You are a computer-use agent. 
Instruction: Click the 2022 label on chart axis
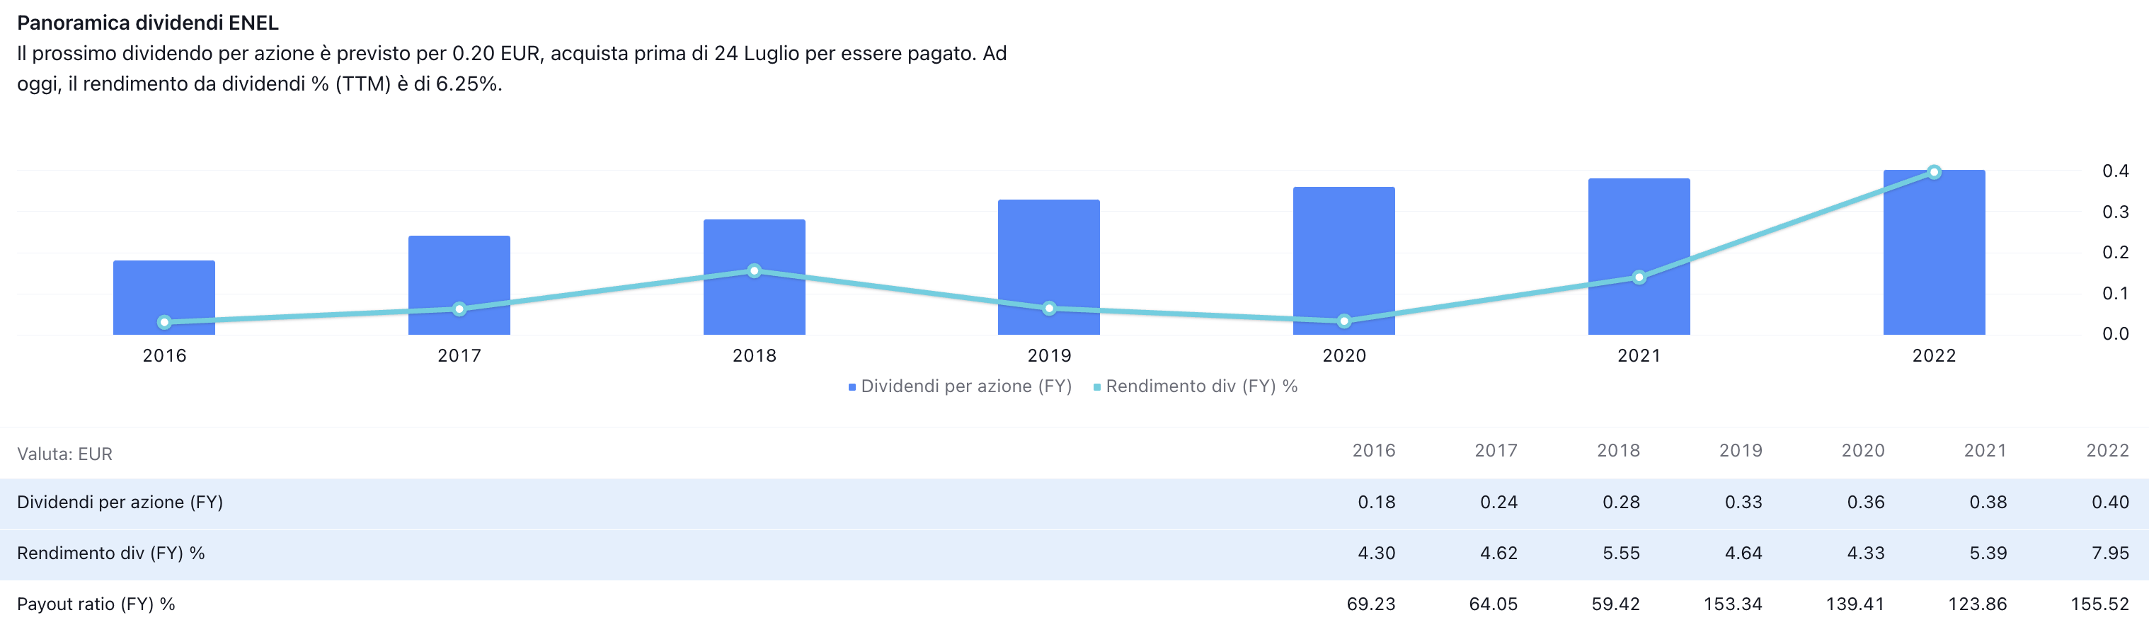1934,355
